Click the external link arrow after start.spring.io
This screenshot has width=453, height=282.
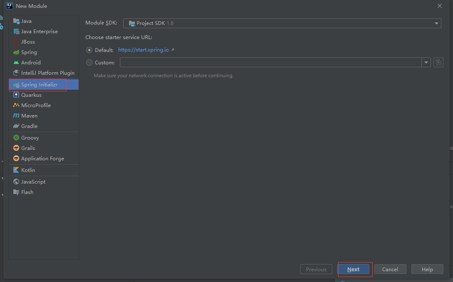tap(173, 50)
